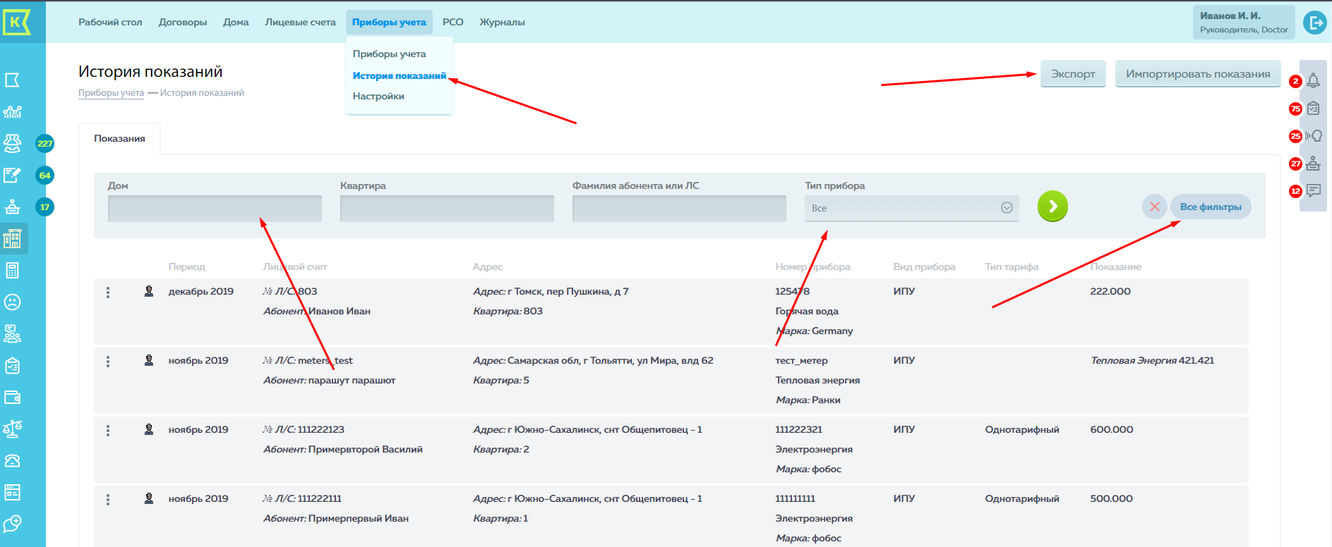Screen dimensions: 1332x547
Task: Focus Фамилия абонента или ЛС field
Action: (679, 209)
